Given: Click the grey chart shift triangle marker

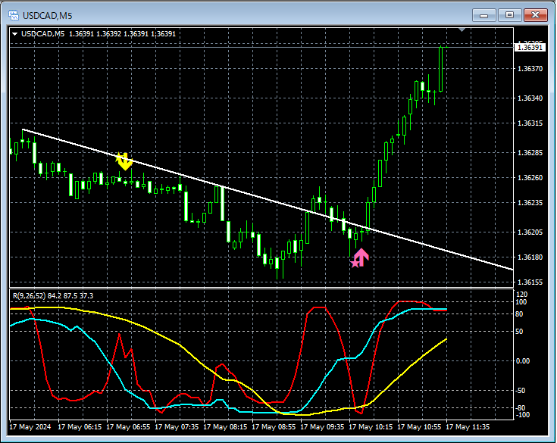Looking at the screenshot, I should point(462,30).
